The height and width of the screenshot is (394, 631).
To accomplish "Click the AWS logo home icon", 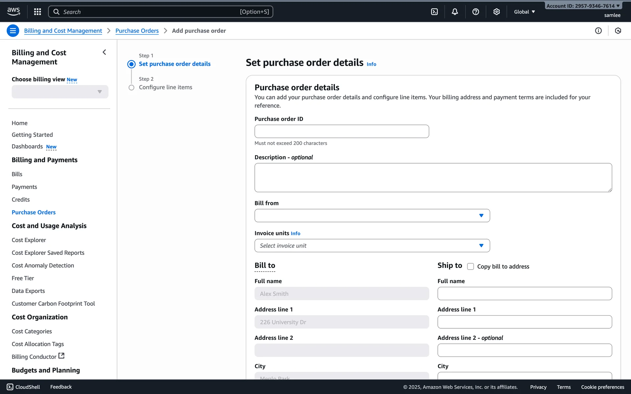I will pyautogui.click(x=13, y=11).
